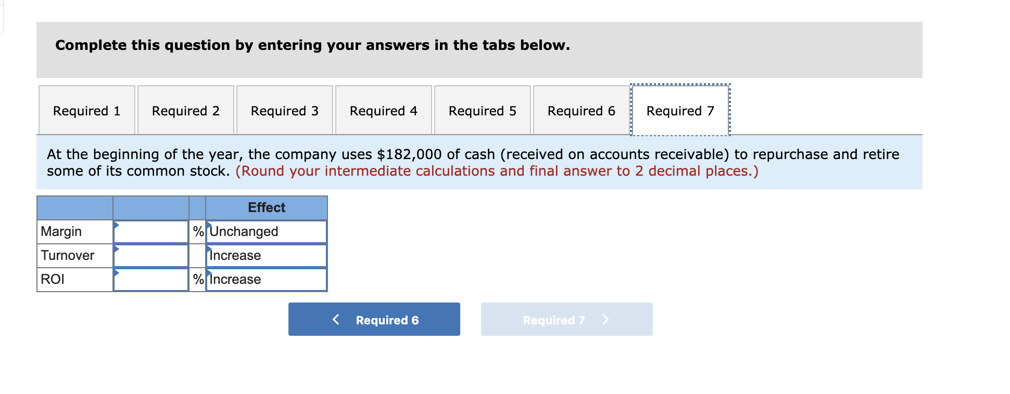View the Required 4 tab
The image size is (1010, 394).
click(x=383, y=110)
